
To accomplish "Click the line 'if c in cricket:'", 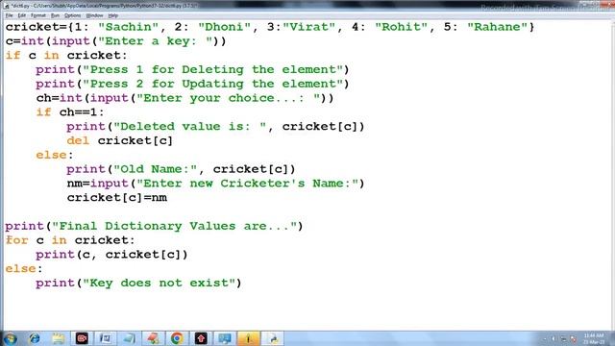I will [66, 56].
